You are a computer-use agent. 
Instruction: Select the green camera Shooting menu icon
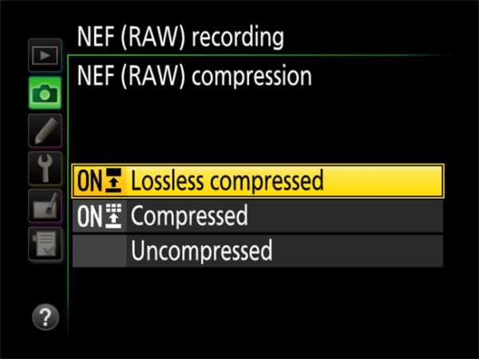(x=45, y=94)
